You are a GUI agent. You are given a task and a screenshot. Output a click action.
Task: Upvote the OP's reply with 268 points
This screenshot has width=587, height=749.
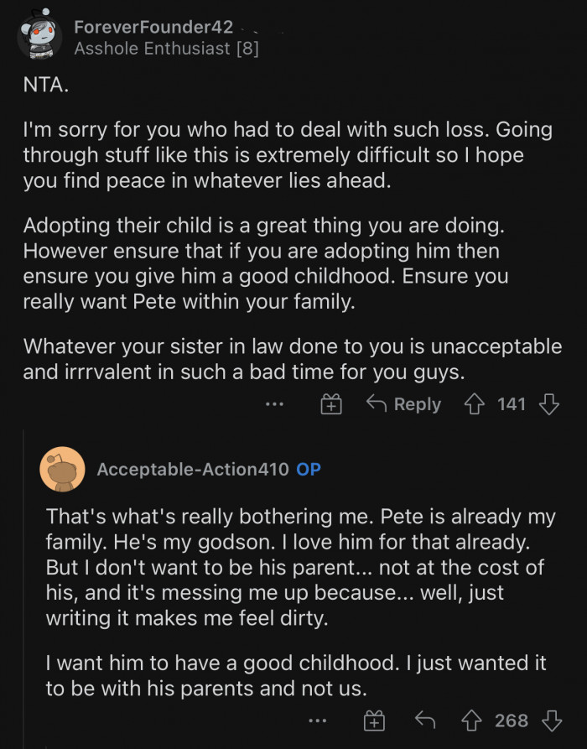(474, 720)
